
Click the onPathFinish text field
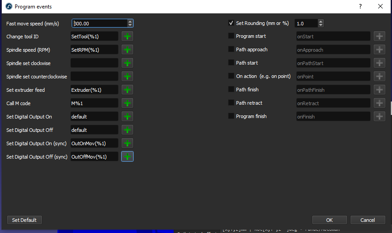(333, 90)
